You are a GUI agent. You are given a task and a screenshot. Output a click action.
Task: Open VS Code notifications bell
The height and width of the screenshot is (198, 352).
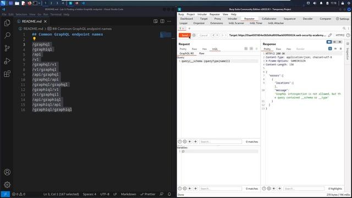point(169,194)
